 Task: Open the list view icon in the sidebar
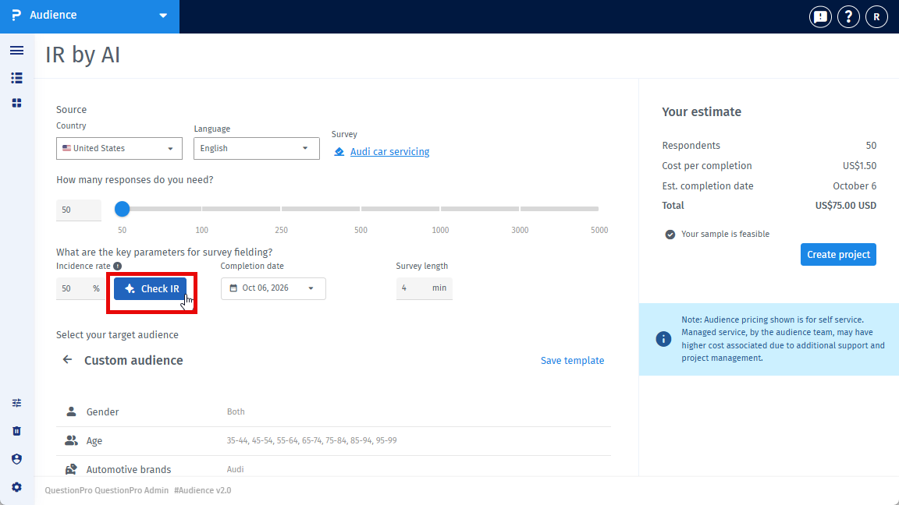click(16, 78)
